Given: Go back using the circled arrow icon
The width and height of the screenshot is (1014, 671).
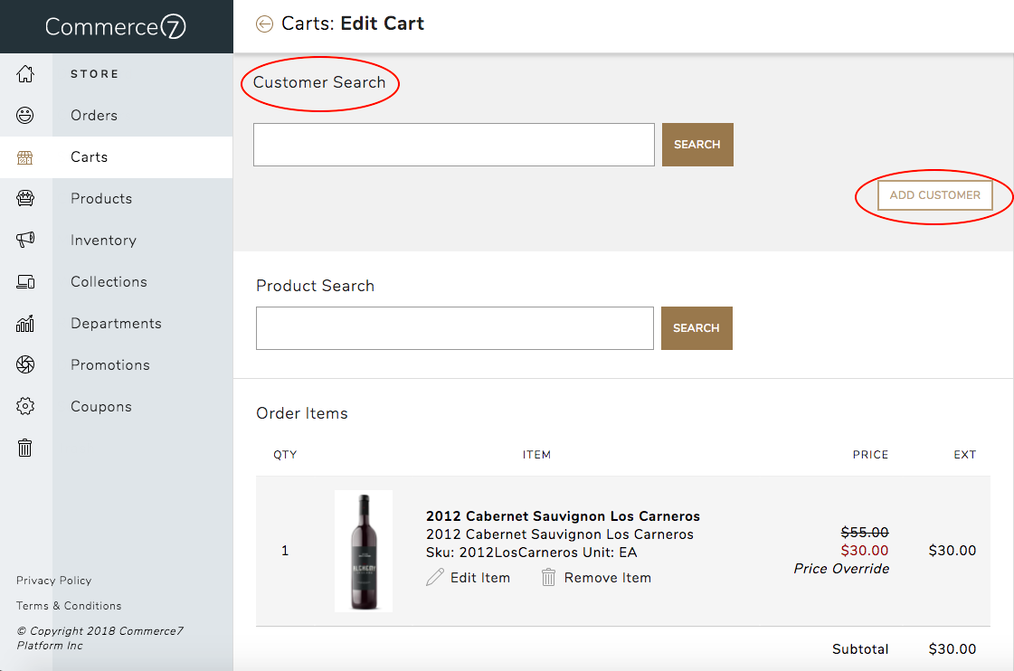Looking at the screenshot, I should click(264, 24).
